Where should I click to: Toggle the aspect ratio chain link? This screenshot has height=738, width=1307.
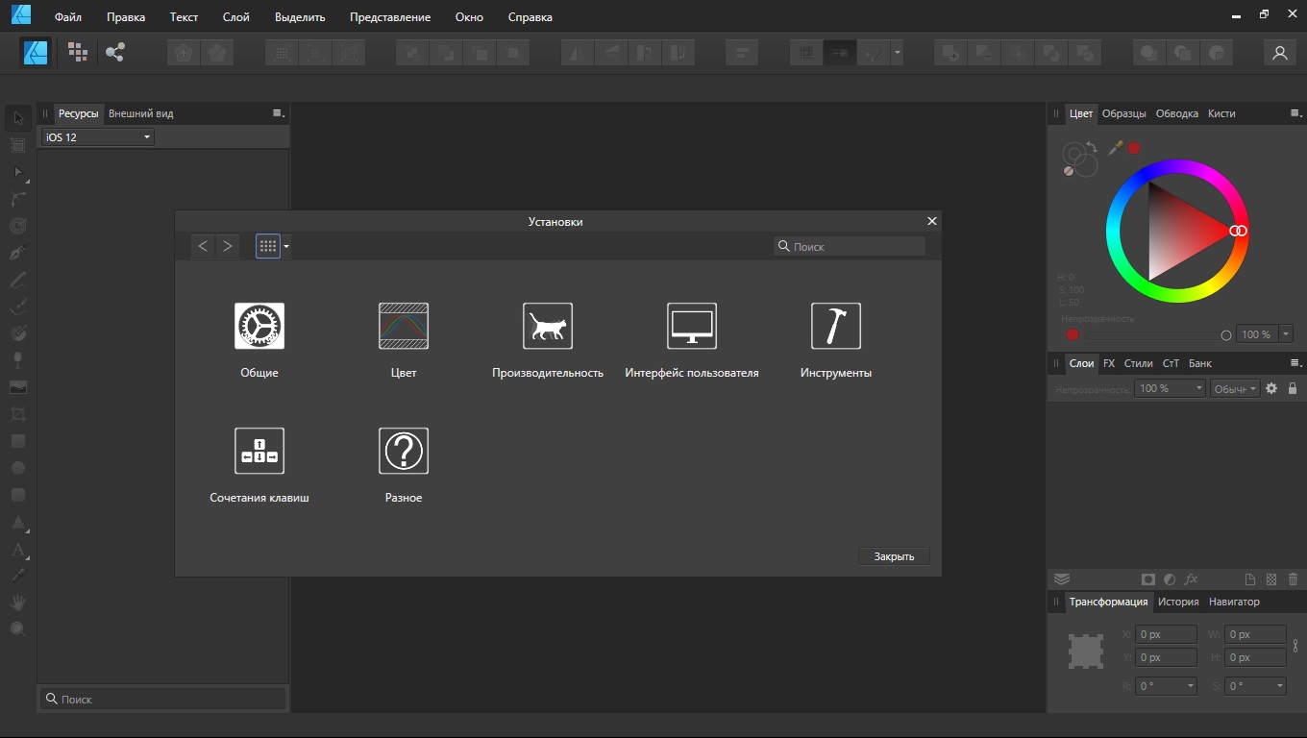(x=1295, y=646)
